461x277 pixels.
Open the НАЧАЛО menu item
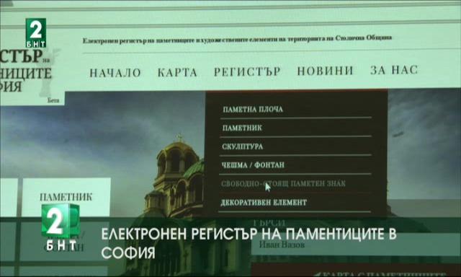(x=115, y=73)
